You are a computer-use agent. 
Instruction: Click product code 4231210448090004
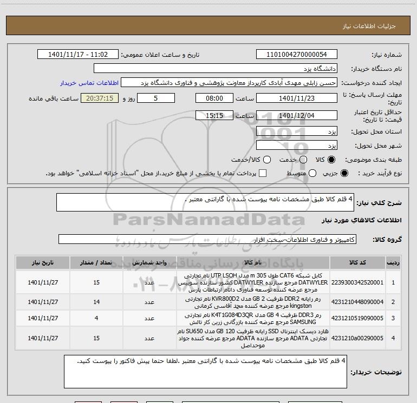coord(357,302)
